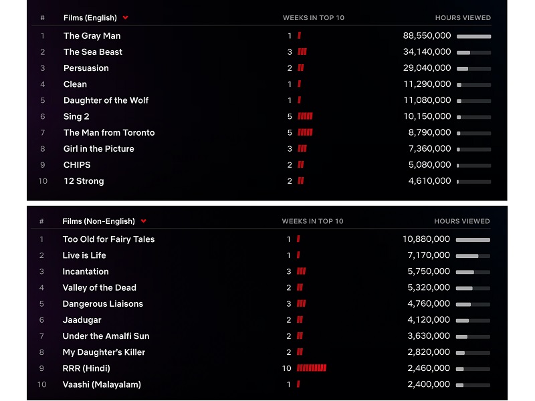535x401 pixels.
Task: Open the Films (Non-English) category dropdown
Action: point(143,221)
